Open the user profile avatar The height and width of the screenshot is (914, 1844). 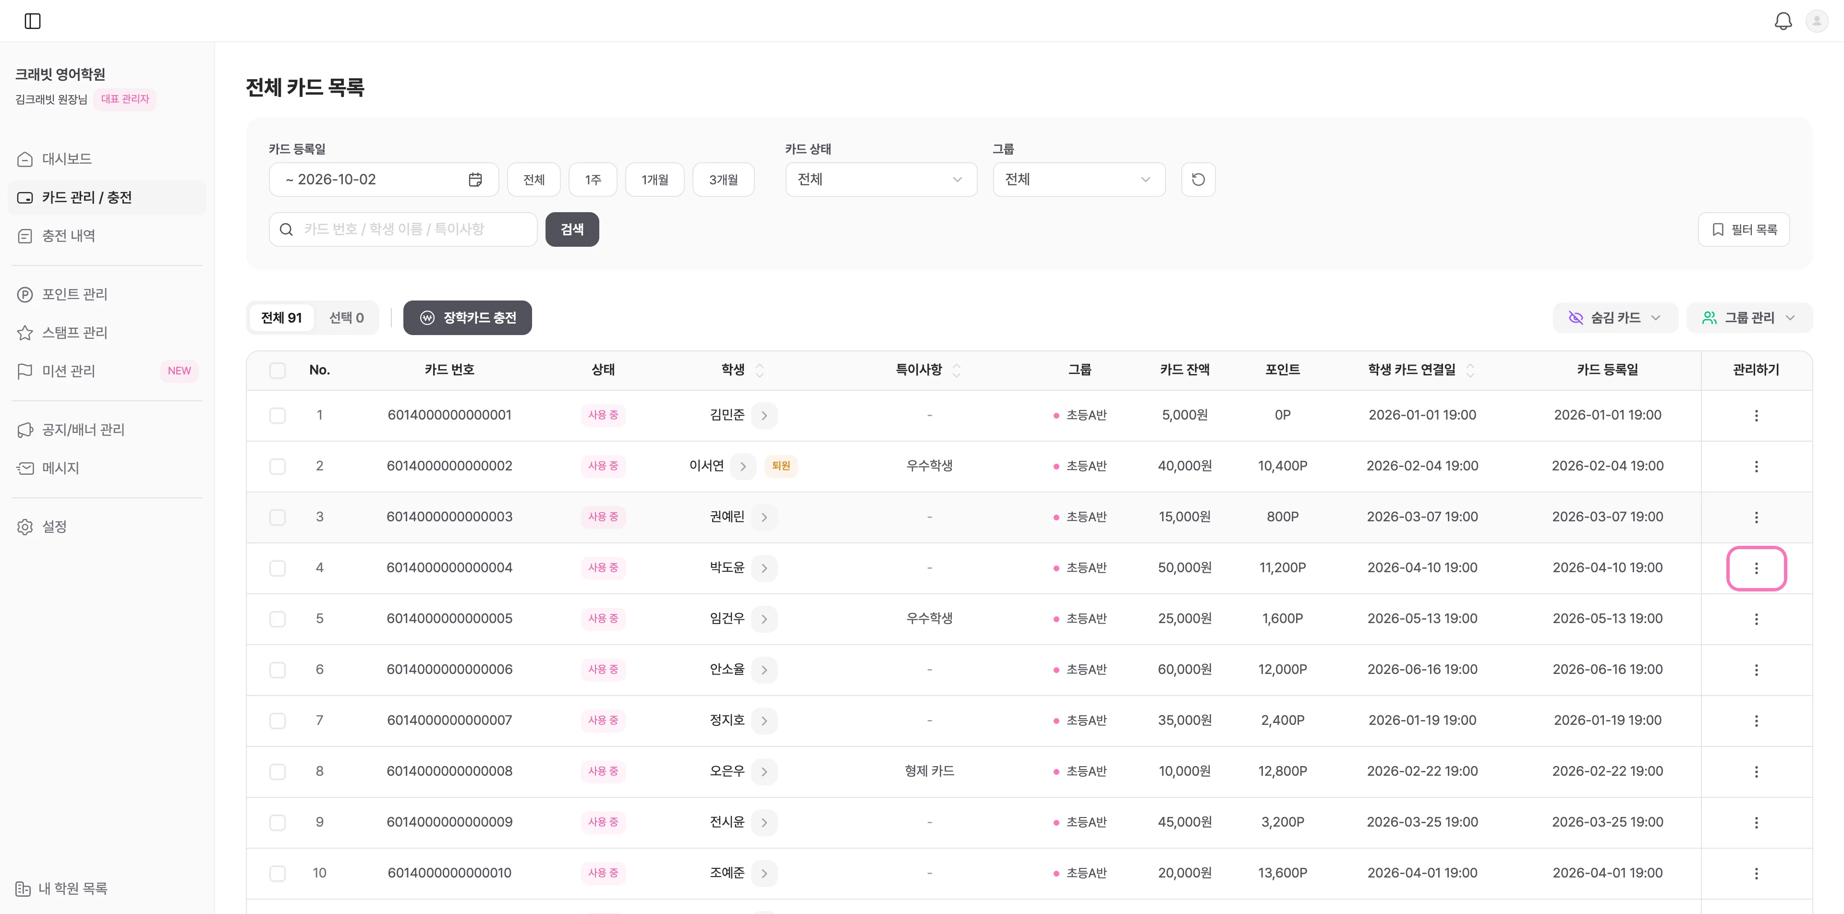1817,21
